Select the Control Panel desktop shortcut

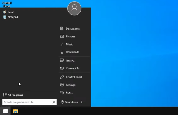click(7, 4)
